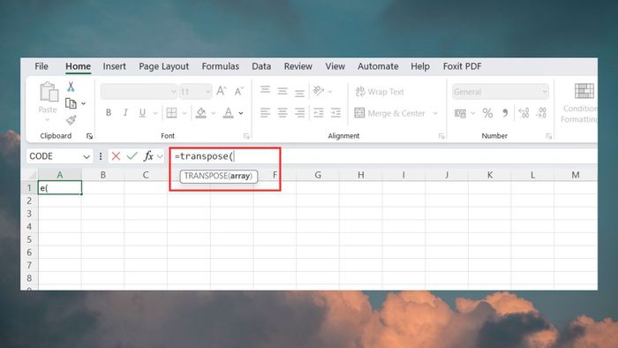The height and width of the screenshot is (348, 618).
Task: Click the Accounting Number Format icon
Action: click(x=460, y=114)
